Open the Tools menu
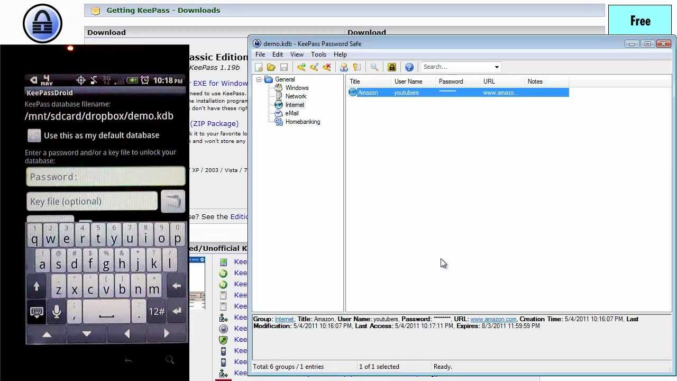 (318, 55)
